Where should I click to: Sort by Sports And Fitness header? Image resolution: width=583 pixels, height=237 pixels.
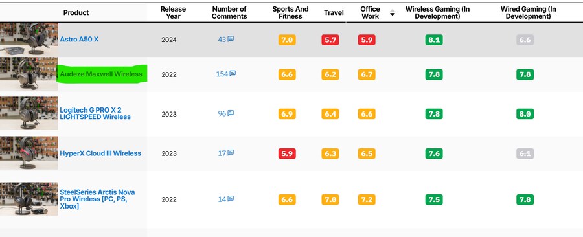point(290,13)
